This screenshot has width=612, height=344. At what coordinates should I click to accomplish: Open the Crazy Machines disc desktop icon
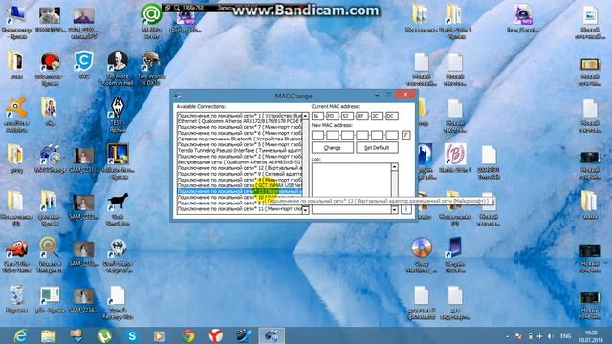[422, 255]
